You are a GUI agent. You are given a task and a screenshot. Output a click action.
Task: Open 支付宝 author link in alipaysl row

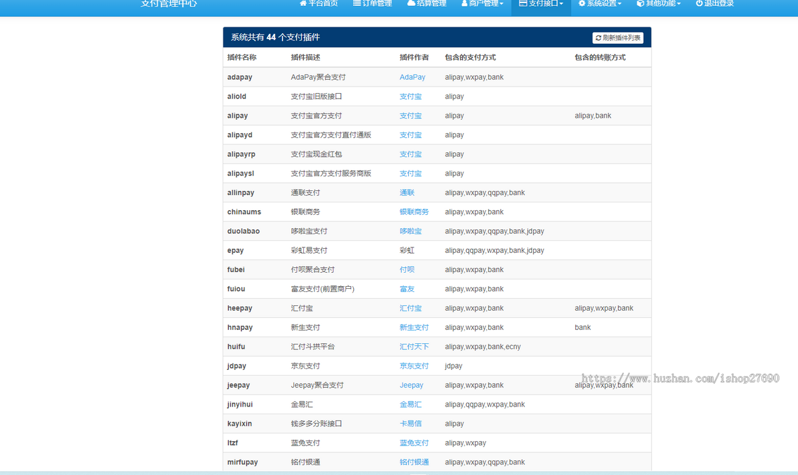click(x=410, y=174)
